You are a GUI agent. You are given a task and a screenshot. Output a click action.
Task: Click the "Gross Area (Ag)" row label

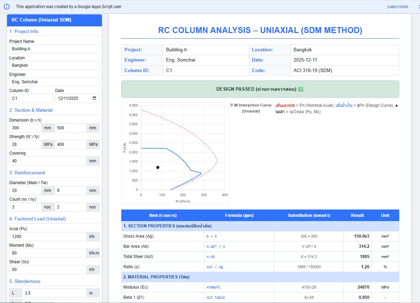[138, 236]
